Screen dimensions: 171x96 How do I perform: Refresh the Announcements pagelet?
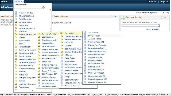coord(111,16)
